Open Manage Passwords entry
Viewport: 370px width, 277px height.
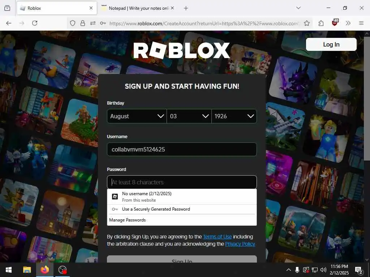(182, 220)
